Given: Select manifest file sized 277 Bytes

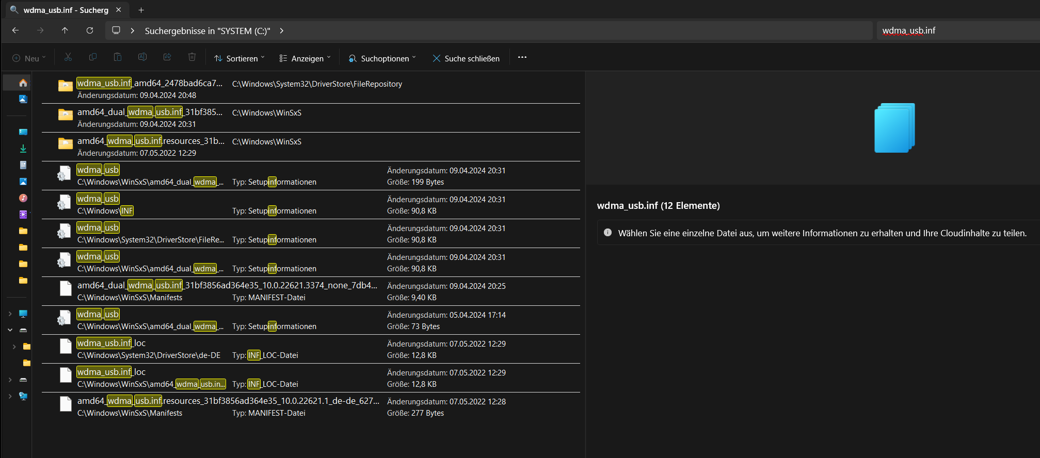Looking at the screenshot, I should click(311, 406).
